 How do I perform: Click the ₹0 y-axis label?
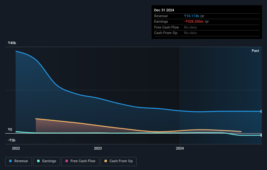[x=10, y=129]
